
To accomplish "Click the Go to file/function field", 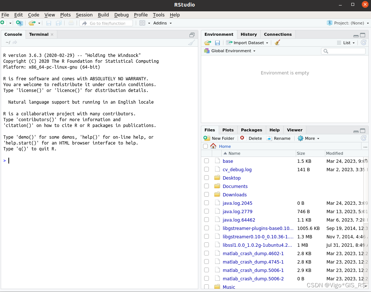I will tap(106, 23).
